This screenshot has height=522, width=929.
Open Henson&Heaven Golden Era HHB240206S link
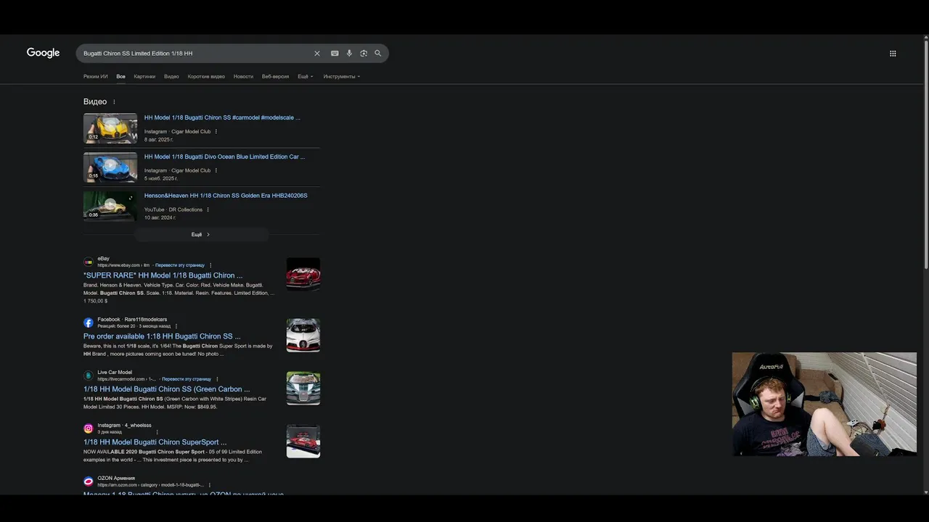click(226, 196)
